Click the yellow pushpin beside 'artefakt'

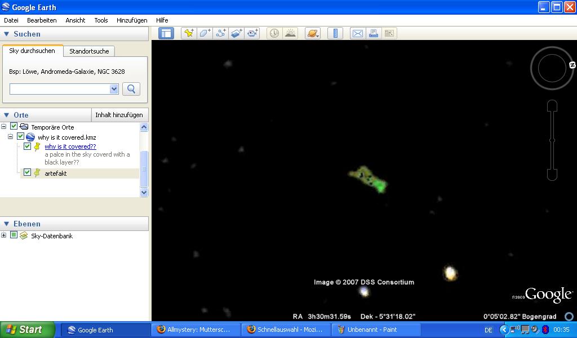(37, 173)
